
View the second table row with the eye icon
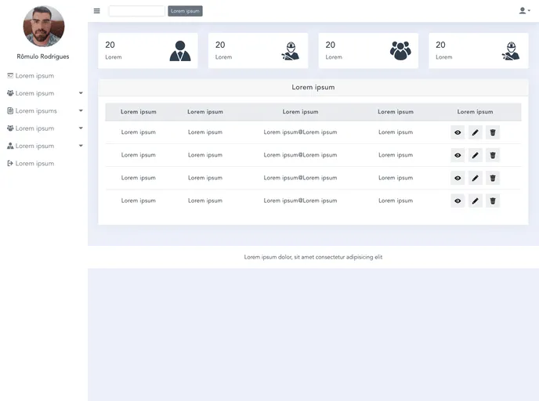[x=458, y=155]
